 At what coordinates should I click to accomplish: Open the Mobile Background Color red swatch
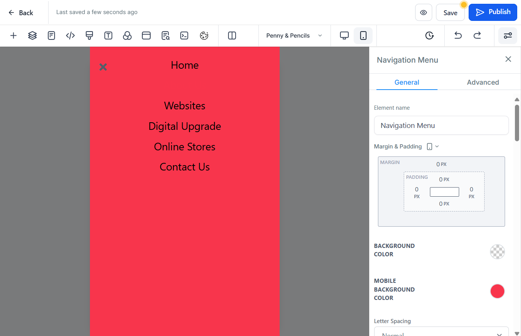click(x=497, y=291)
